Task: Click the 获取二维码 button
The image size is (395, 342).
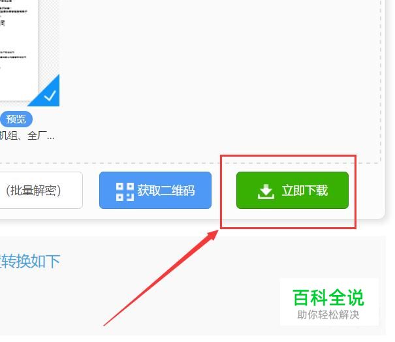Action: [155, 190]
